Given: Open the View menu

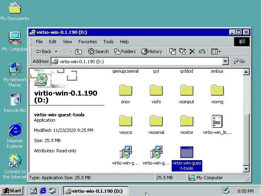Looking at the screenshot, I should tap(67, 42).
